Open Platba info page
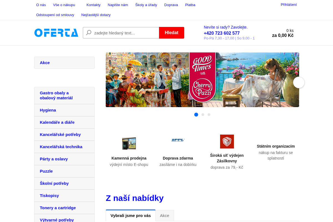 point(190,5)
